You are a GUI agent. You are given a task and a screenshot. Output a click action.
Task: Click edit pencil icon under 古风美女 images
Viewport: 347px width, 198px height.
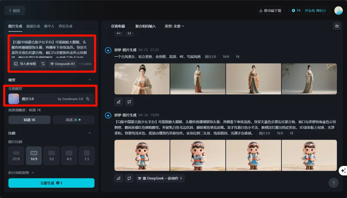119,102
